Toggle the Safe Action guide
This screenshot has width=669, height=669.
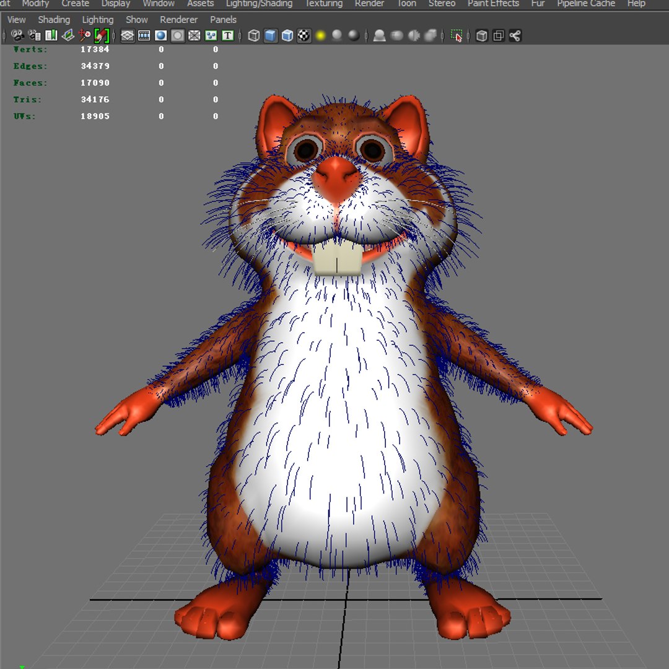[x=211, y=35]
